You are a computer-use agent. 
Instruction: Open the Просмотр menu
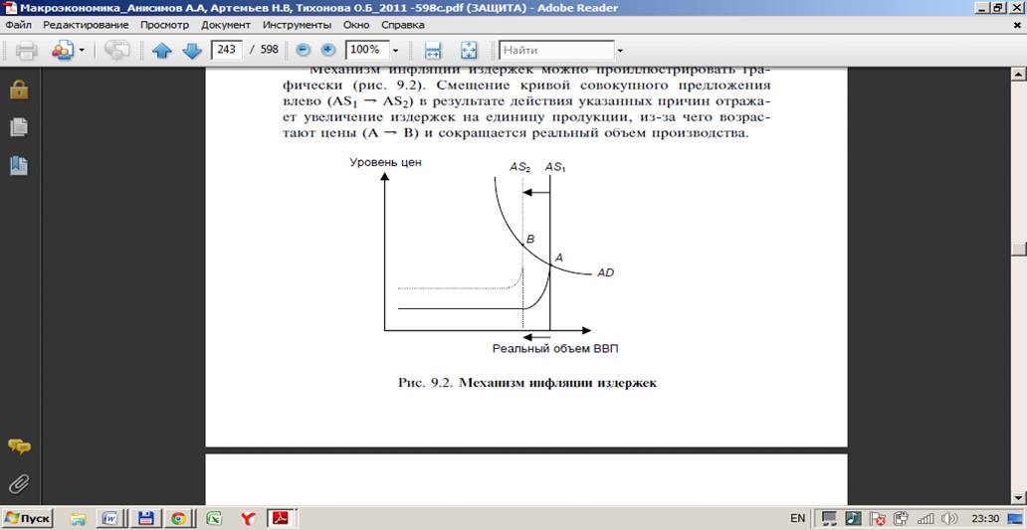tap(164, 25)
